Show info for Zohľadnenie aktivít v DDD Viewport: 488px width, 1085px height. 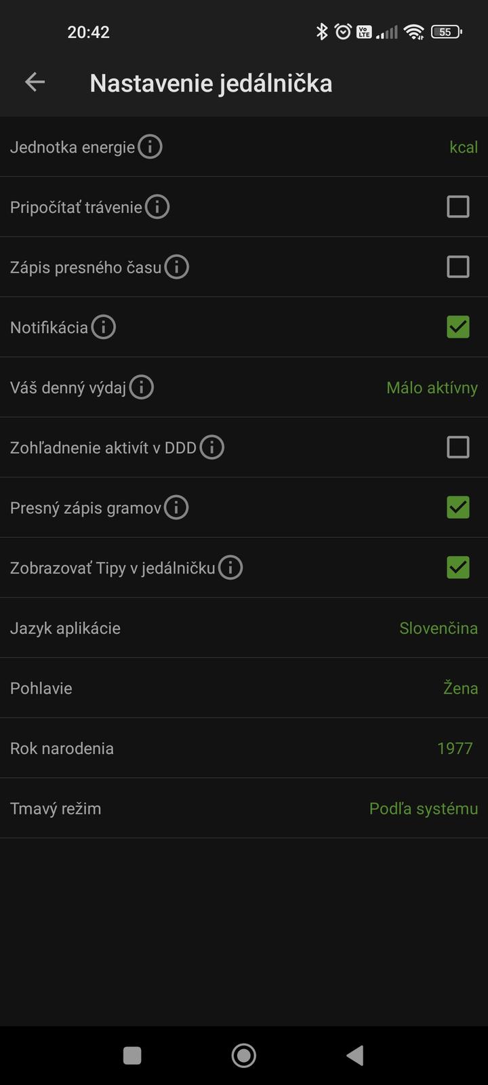212,448
